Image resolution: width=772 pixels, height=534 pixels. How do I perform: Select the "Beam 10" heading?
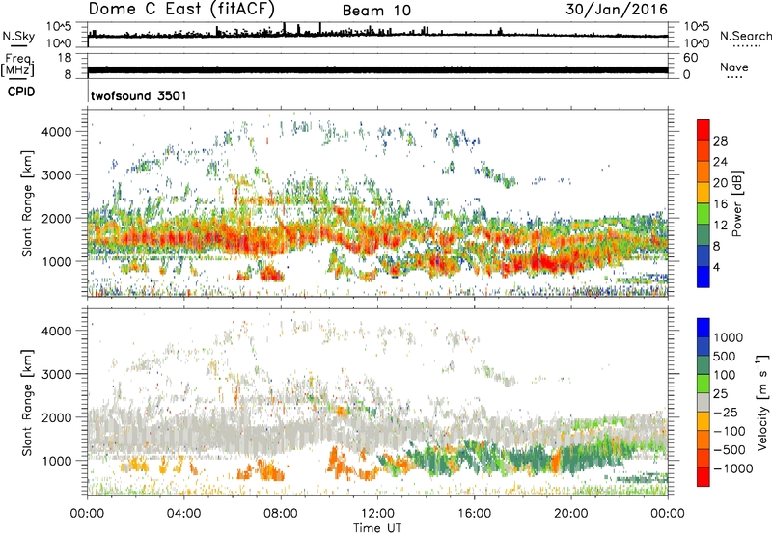coord(376,11)
